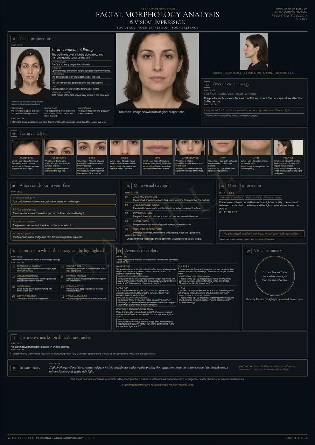Click the 09 badge next to Visual summary
The image size is (315, 445).
point(248,251)
